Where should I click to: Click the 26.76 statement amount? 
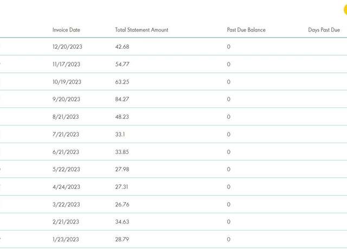[x=122, y=205]
